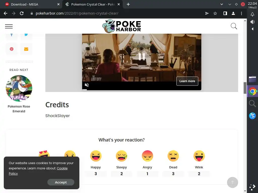
Task: Click the heart-eyes reaction emoji
Action: 44,153
